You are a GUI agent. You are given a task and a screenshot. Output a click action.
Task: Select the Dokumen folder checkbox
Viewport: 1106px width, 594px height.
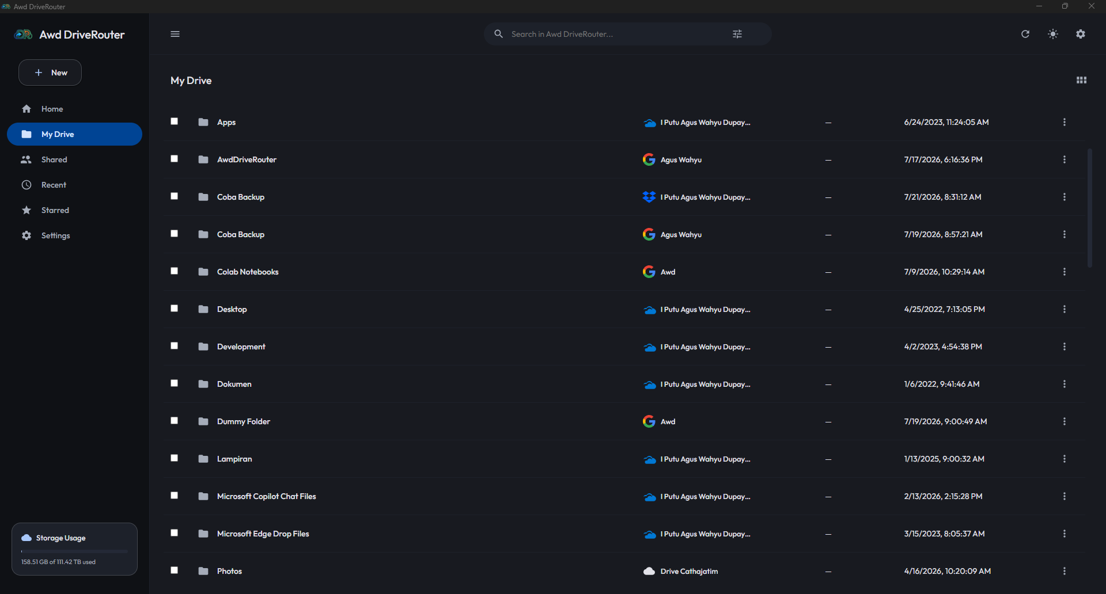click(x=175, y=383)
